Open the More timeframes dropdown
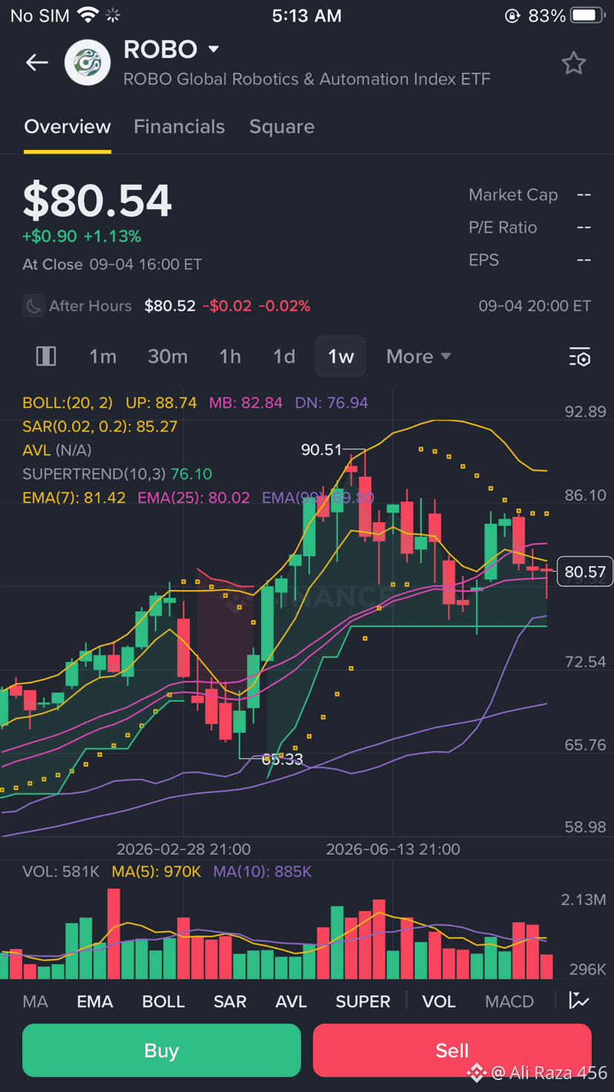 click(418, 356)
